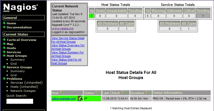The image size is (214, 111).
Task: Open Service Groups Grid sub-item
Action: [14, 75]
